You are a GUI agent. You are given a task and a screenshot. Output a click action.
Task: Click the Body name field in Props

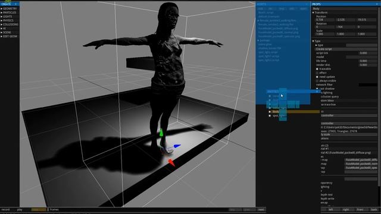point(345,8)
